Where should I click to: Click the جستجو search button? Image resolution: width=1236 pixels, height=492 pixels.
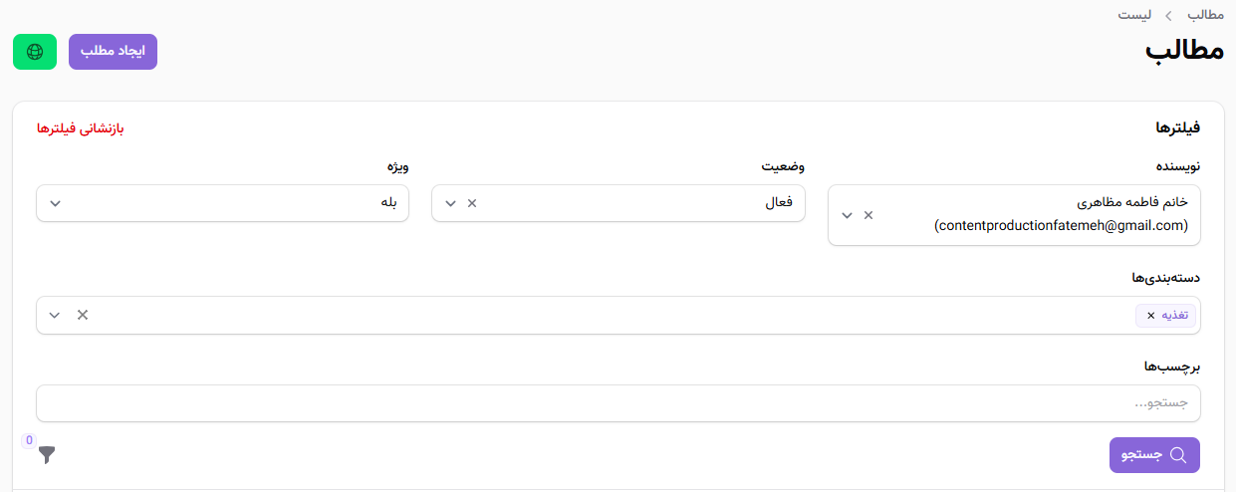pos(1154,455)
